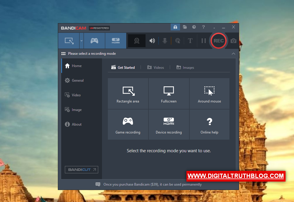Click the UNREGISTERED badge

(x=99, y=28)
